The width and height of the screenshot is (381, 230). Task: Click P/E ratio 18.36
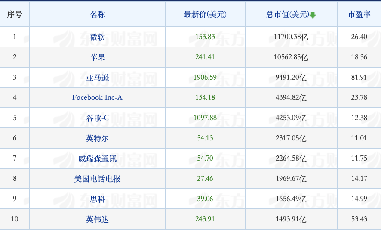[359, 57]
